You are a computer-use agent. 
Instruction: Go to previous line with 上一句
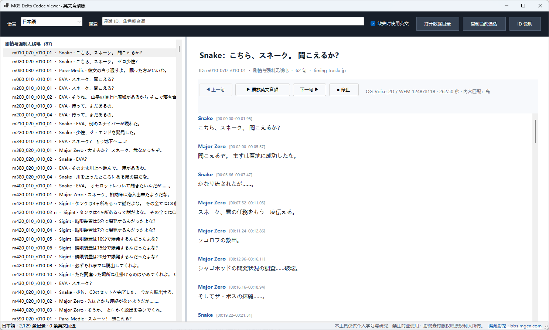(x=216, y=90)
